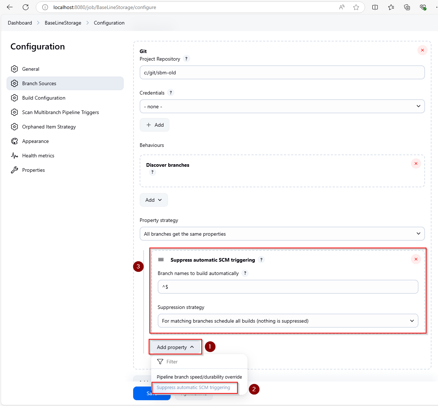Open help for Project Repository
Viewport: 438px width, 406px height.
pos(186,59)
